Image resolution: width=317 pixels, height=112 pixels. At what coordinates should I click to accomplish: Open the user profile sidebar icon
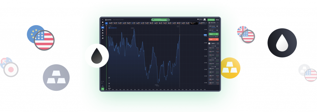coord(103,30)
